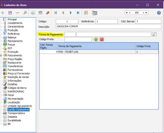164x133 pixels.
Task: Open Balança section
Action: click(x=12, y=38)
